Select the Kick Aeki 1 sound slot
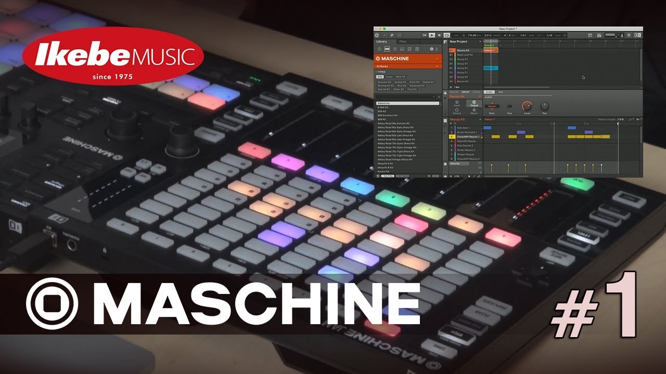Viewport: 666px width, 374px height. pyautogui.click(x=466, y=128)
